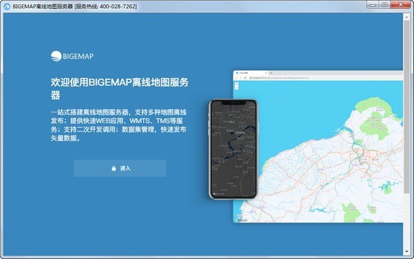Close the BIGEMAP window
This screenshot has height=259, width=414.
point(400,5)
